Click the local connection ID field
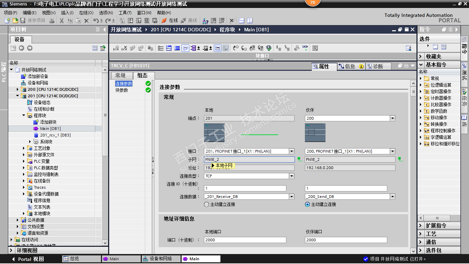The image size is (469, 264). pos(245,188)
